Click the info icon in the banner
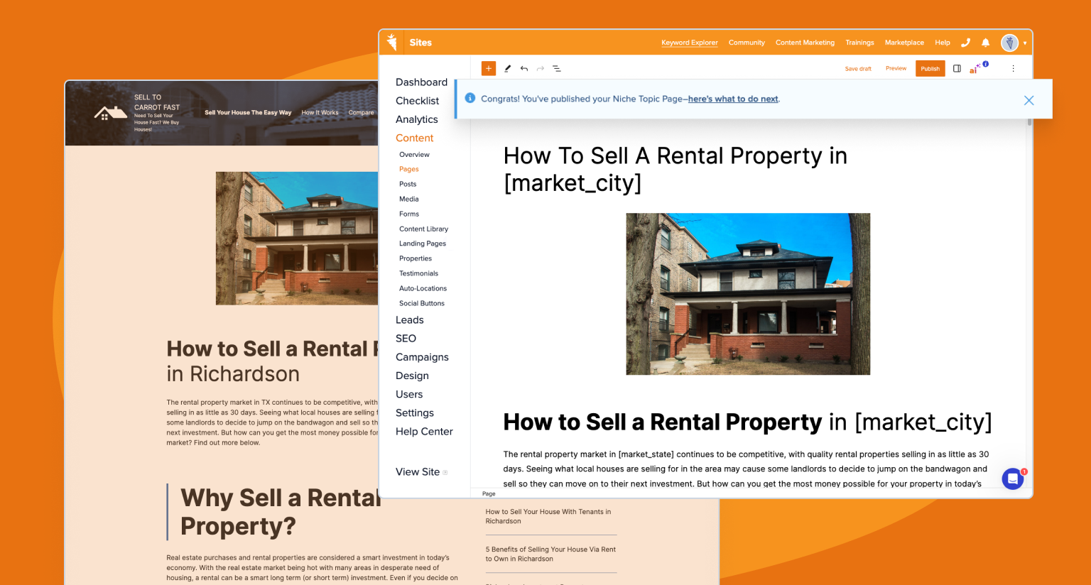Viewport: 1091px width, 585px height. tap(469, 98)
